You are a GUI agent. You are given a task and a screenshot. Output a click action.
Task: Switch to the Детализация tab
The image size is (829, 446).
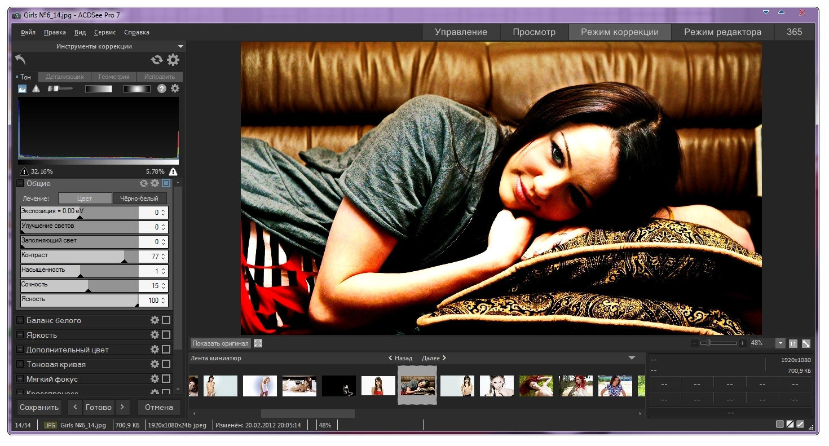pyautogui.click(x=64, y=77)
